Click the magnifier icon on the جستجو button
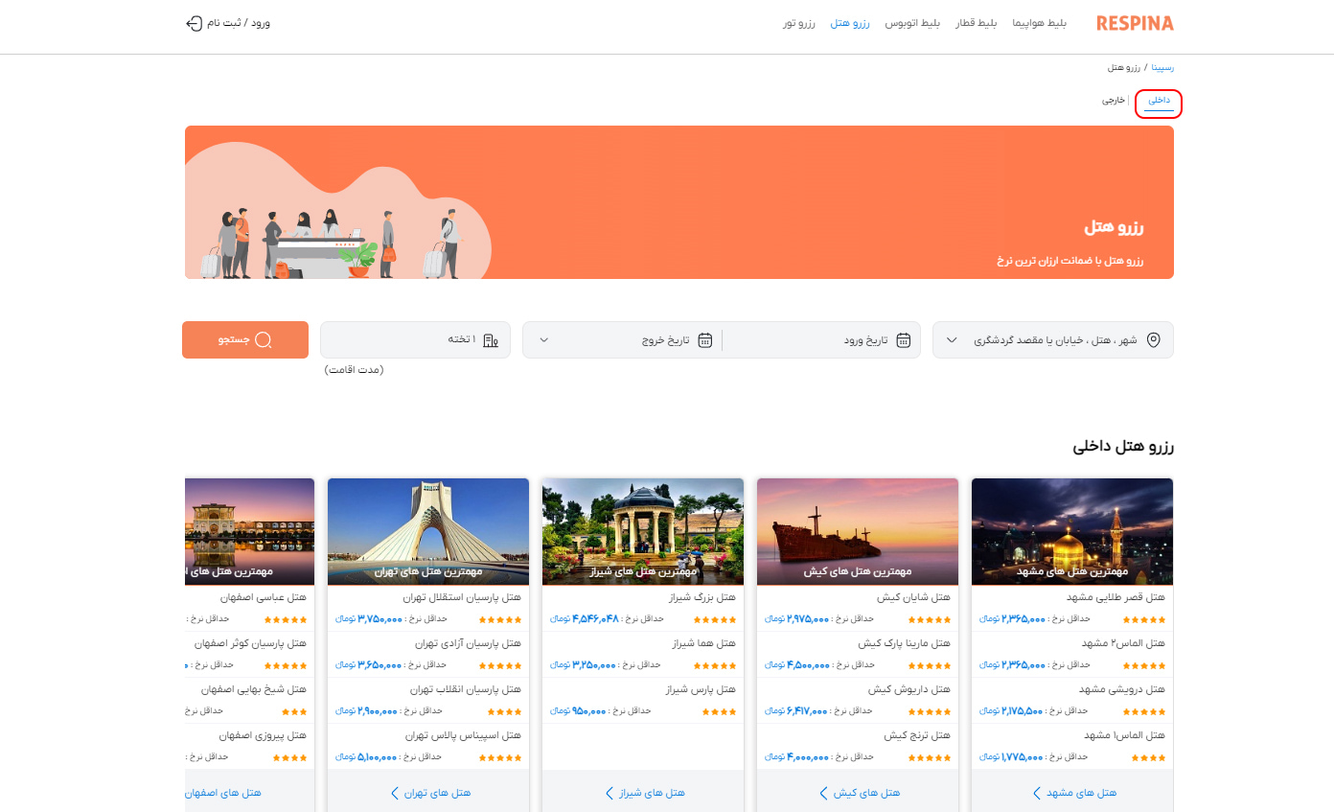Viewport: 1334px width, 812px height. pyautogui.click(x=264, y=340)
